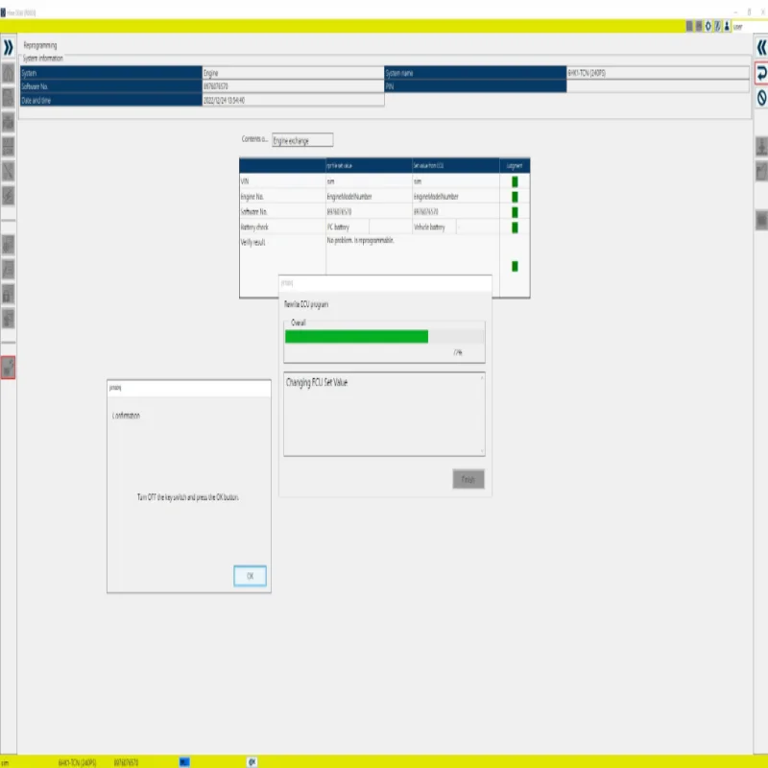Click the 6HK1-TCN (240PS) status bar entry
768x768 pixels.
pyautogui.click(x=78, y=762)
